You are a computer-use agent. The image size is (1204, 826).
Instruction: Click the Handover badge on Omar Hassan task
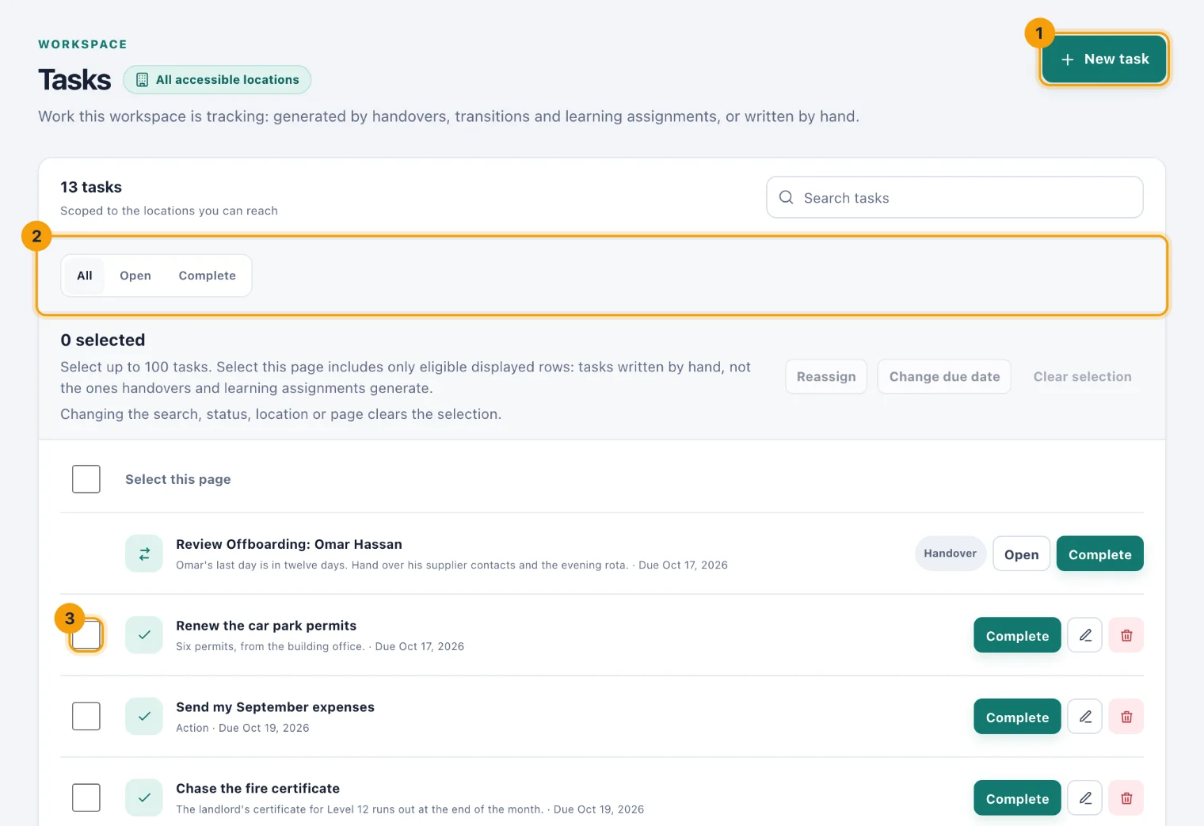pyautogui.click(x=951, y=554)
